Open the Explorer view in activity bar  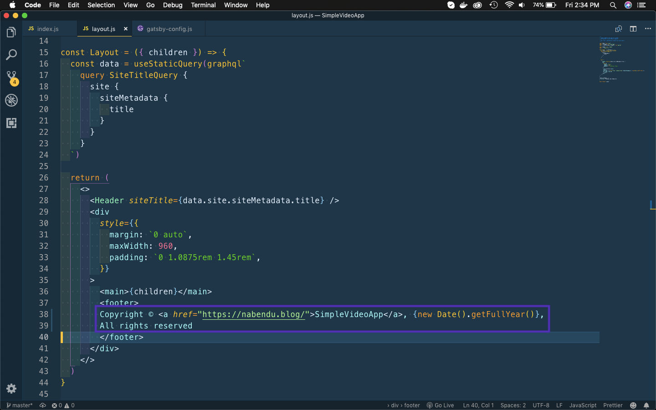tap(11, 32)
